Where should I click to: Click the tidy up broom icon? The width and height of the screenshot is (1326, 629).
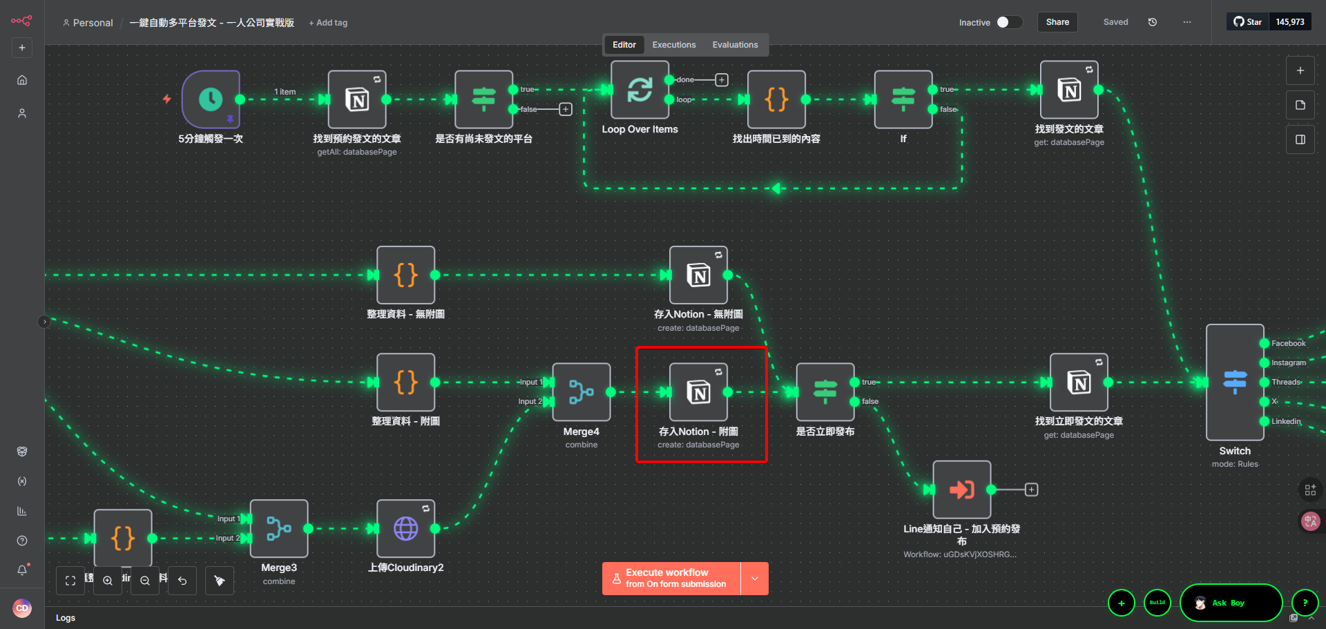[220, 581]
